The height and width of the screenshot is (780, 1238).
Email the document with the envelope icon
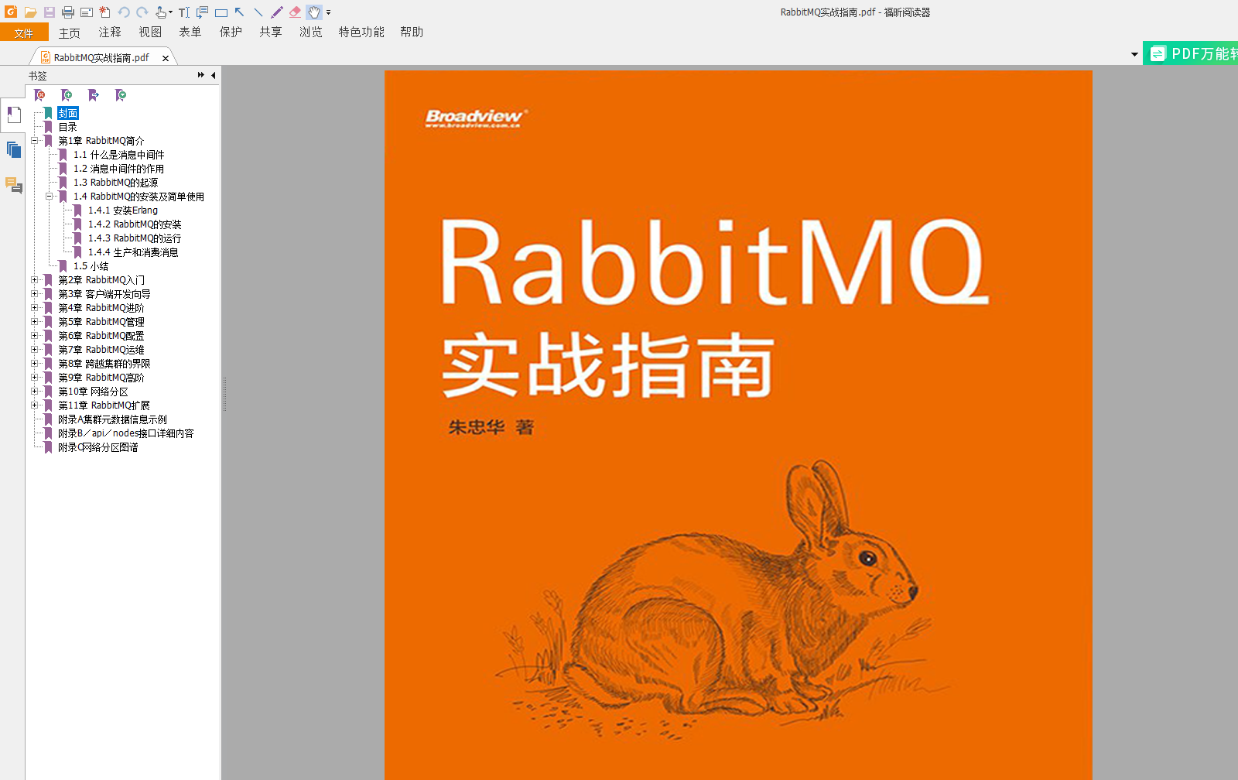[x=87, y=12]
